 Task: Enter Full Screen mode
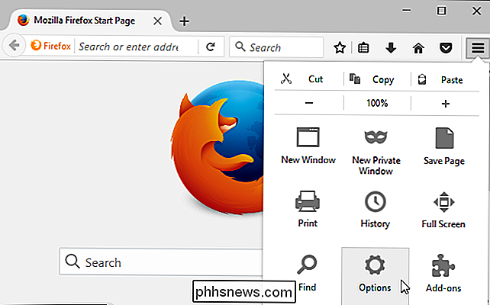click(x=443, y=210)
